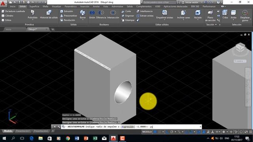
Task: Open the Visualizar ribbon tab
Action: 57,6
